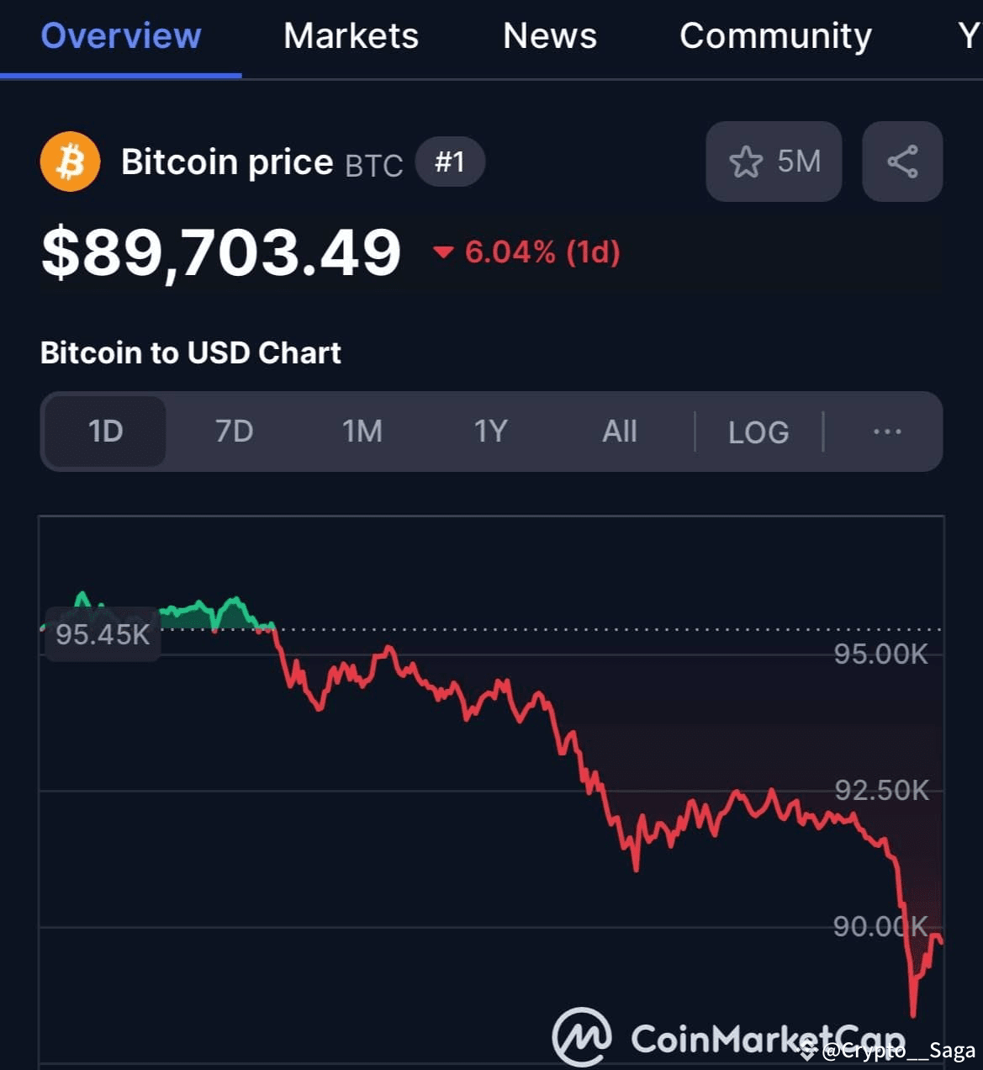Click the $89,703.49 price value
This screenshot has height=1070, width=983.
221,252
